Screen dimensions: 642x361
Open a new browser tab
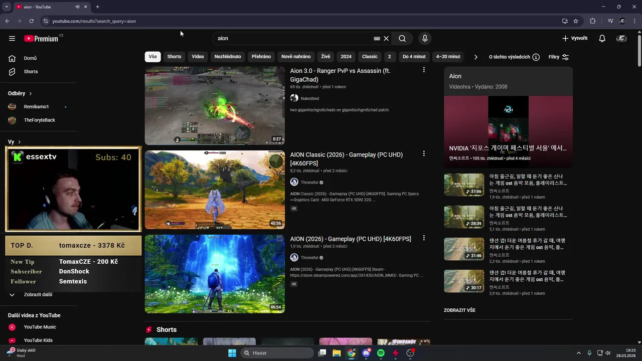coord(97,7)
